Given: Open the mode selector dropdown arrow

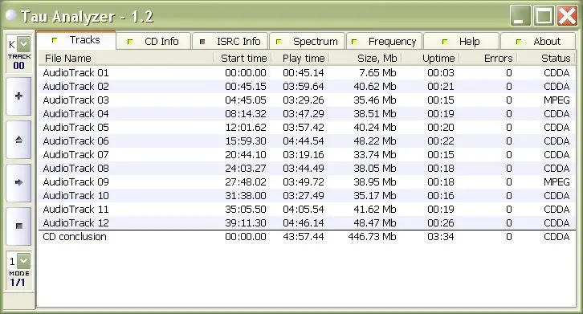Looking at the screenshot, I should 24,261.
